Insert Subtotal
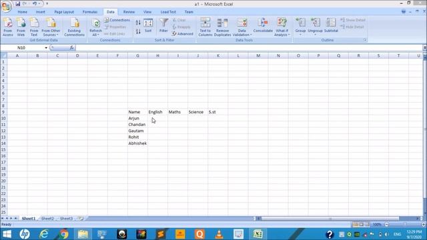The height and width of the screenshot is (240, 427). pos(331,25)
